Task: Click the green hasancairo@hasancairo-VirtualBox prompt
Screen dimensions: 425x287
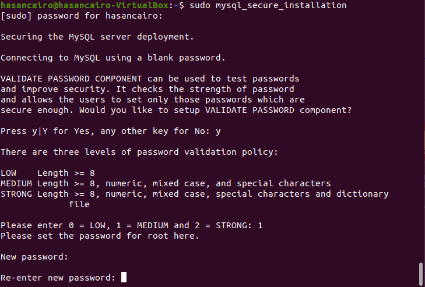Action: 85,5
